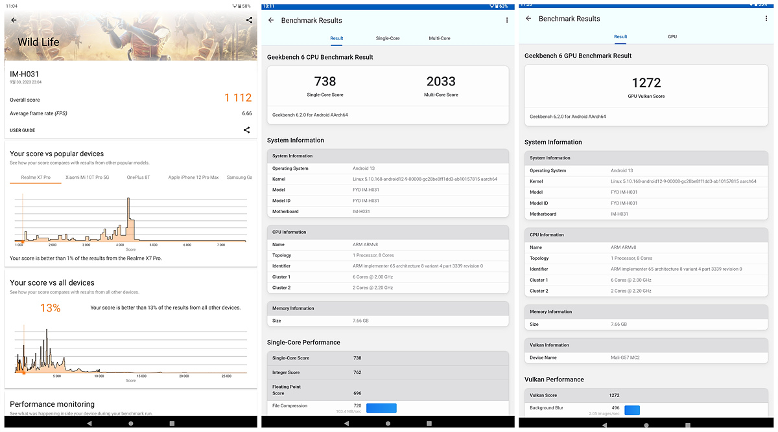Viewport: 778px width, 432px height.
Task: Tap the share icon next to USER GUIDE
Action: tap(246, 130)
